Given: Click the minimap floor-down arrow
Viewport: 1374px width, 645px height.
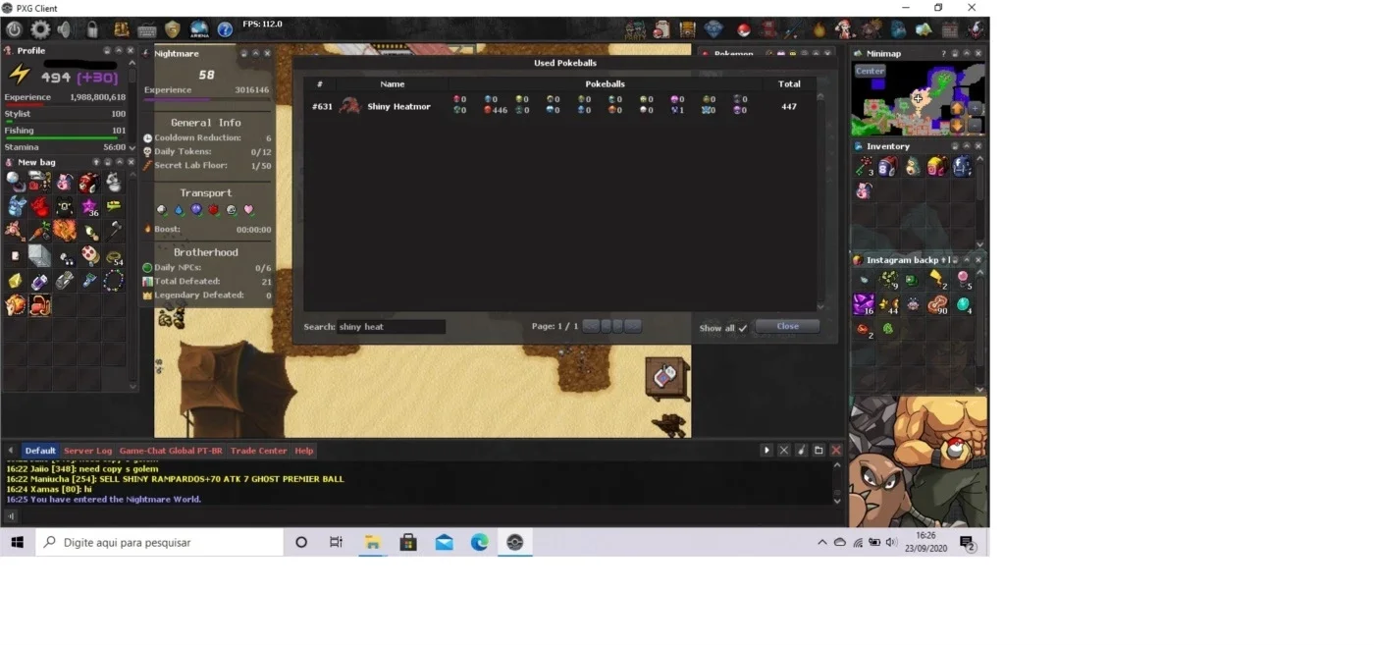Looking at the screenshot, I should click(x=957, y=125).
